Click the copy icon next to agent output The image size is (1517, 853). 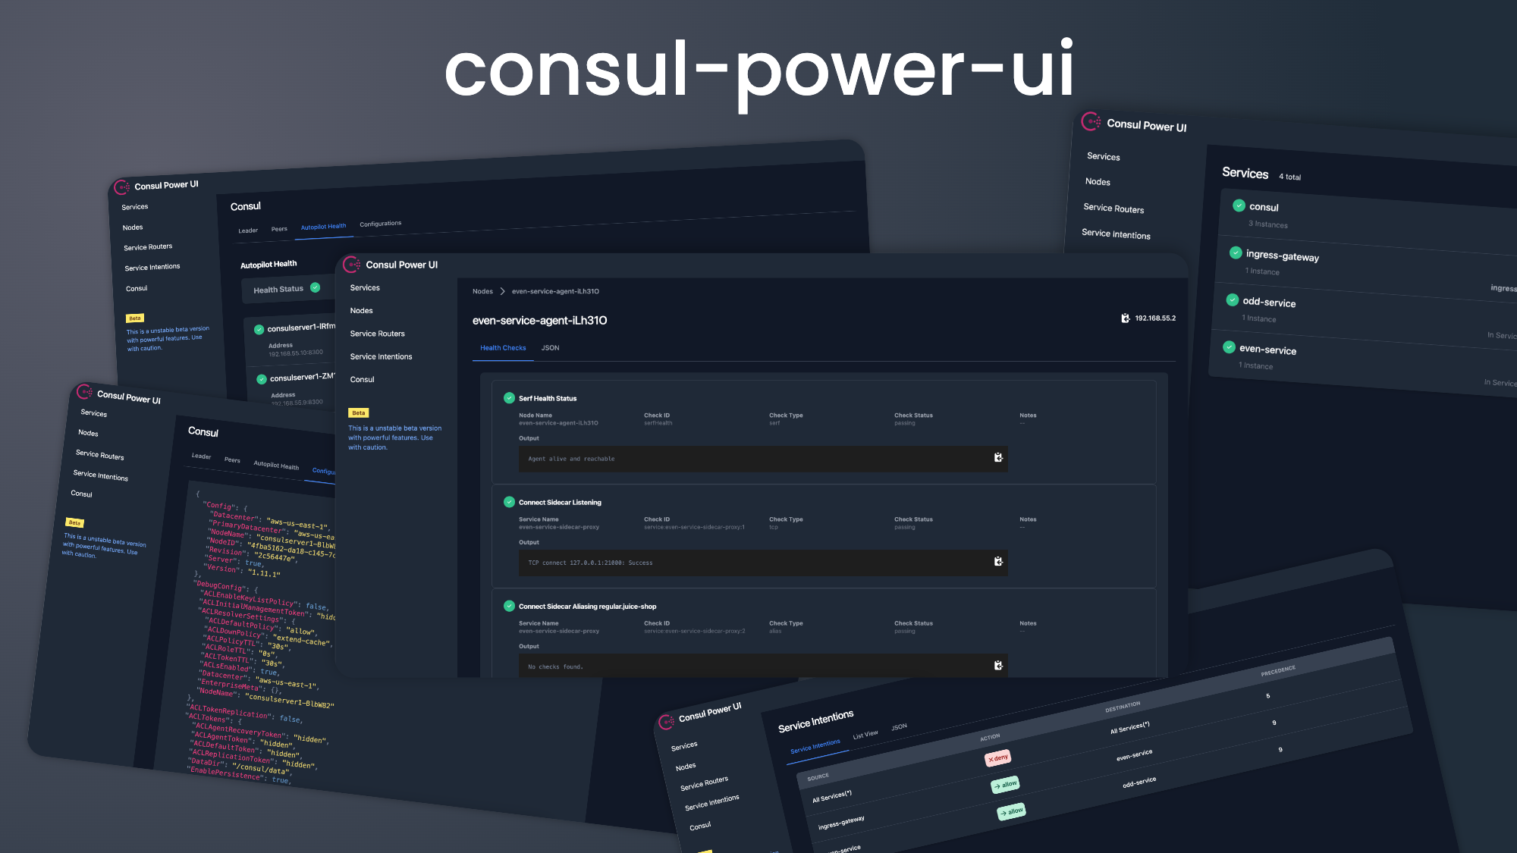click(997, 457)
